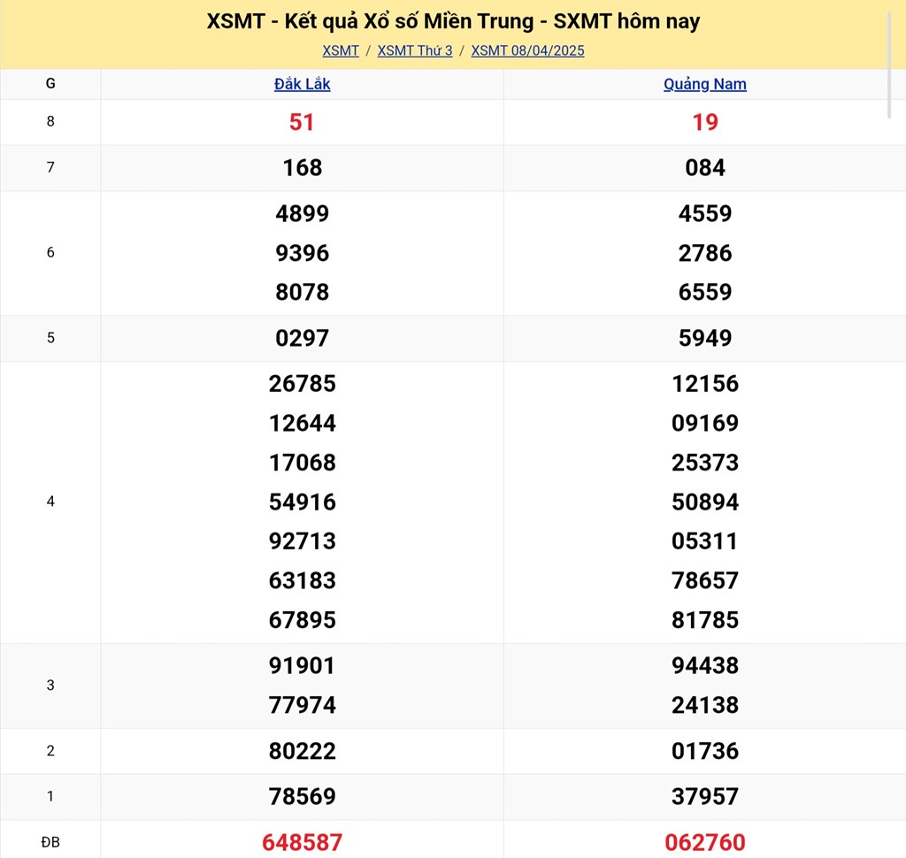The image size is (906, 858).
Task: Click number 4899 in prize 6
Action: click(303, 214)
